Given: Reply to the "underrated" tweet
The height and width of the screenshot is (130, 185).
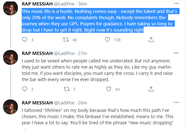Looking at the screenshot, I should click(x=25, y=89).
